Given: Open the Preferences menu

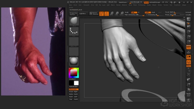Looking at the screenshot, I should click(x=142, y=5).
